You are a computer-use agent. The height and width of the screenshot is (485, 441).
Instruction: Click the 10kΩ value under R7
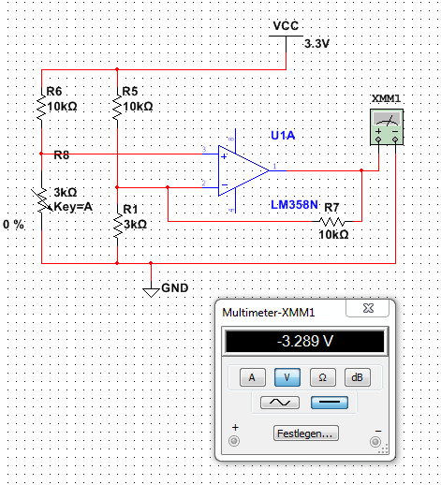click(333, 234)
